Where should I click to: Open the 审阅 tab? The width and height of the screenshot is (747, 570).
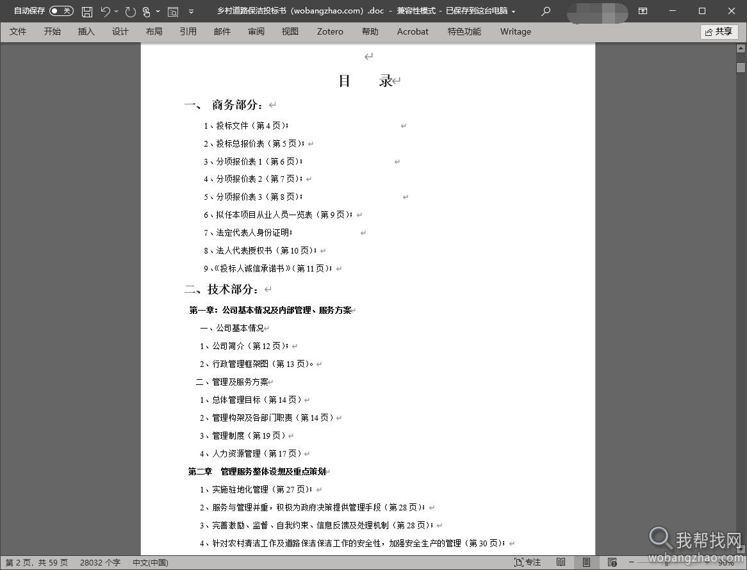[x=256, y=31]
